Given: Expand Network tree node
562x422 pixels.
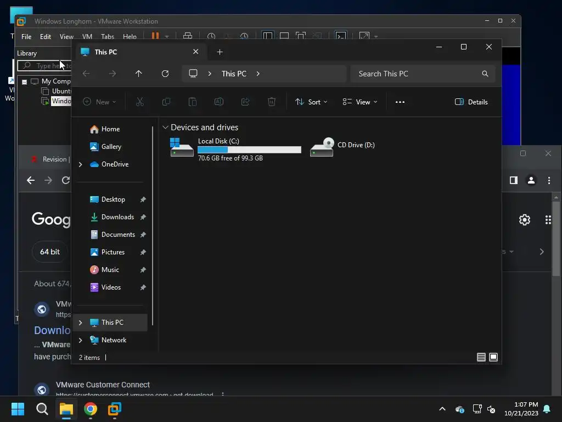Looking at the screenshot, I should [x=81, y=340].
